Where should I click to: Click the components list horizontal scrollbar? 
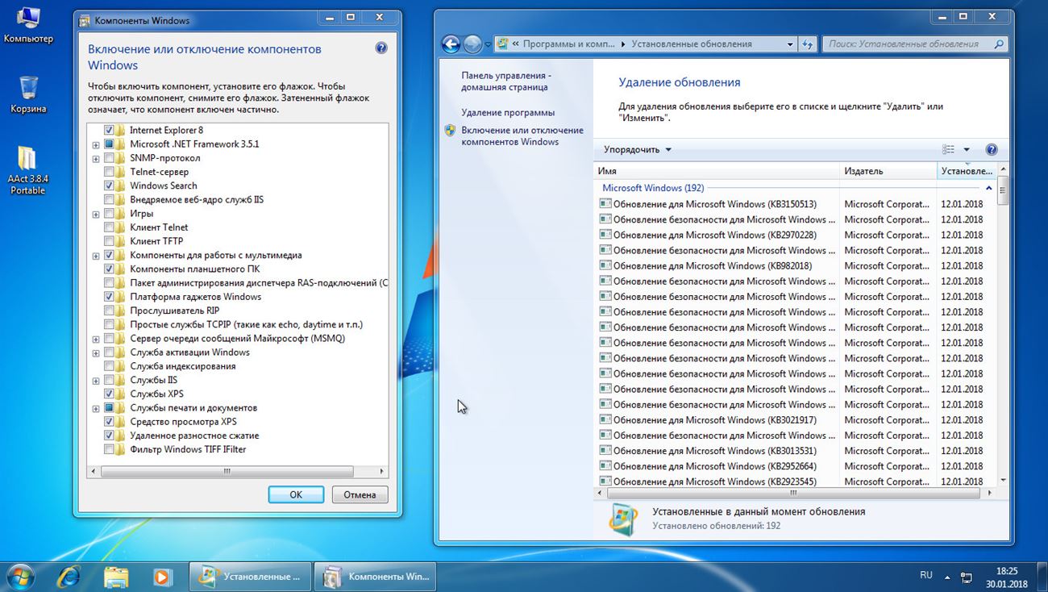228,471
